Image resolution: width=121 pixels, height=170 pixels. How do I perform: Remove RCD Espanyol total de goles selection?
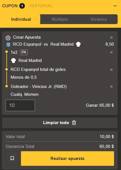pyautogui.click(x=111, y=70)
